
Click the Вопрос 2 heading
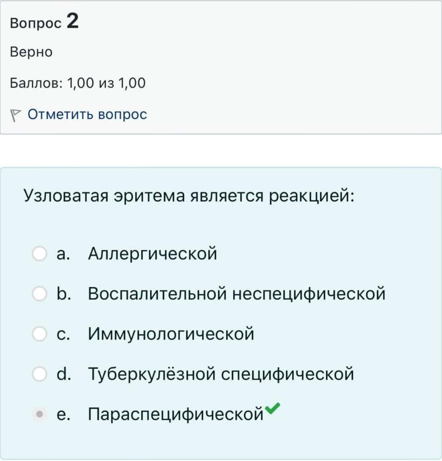[x=44, y=22]
